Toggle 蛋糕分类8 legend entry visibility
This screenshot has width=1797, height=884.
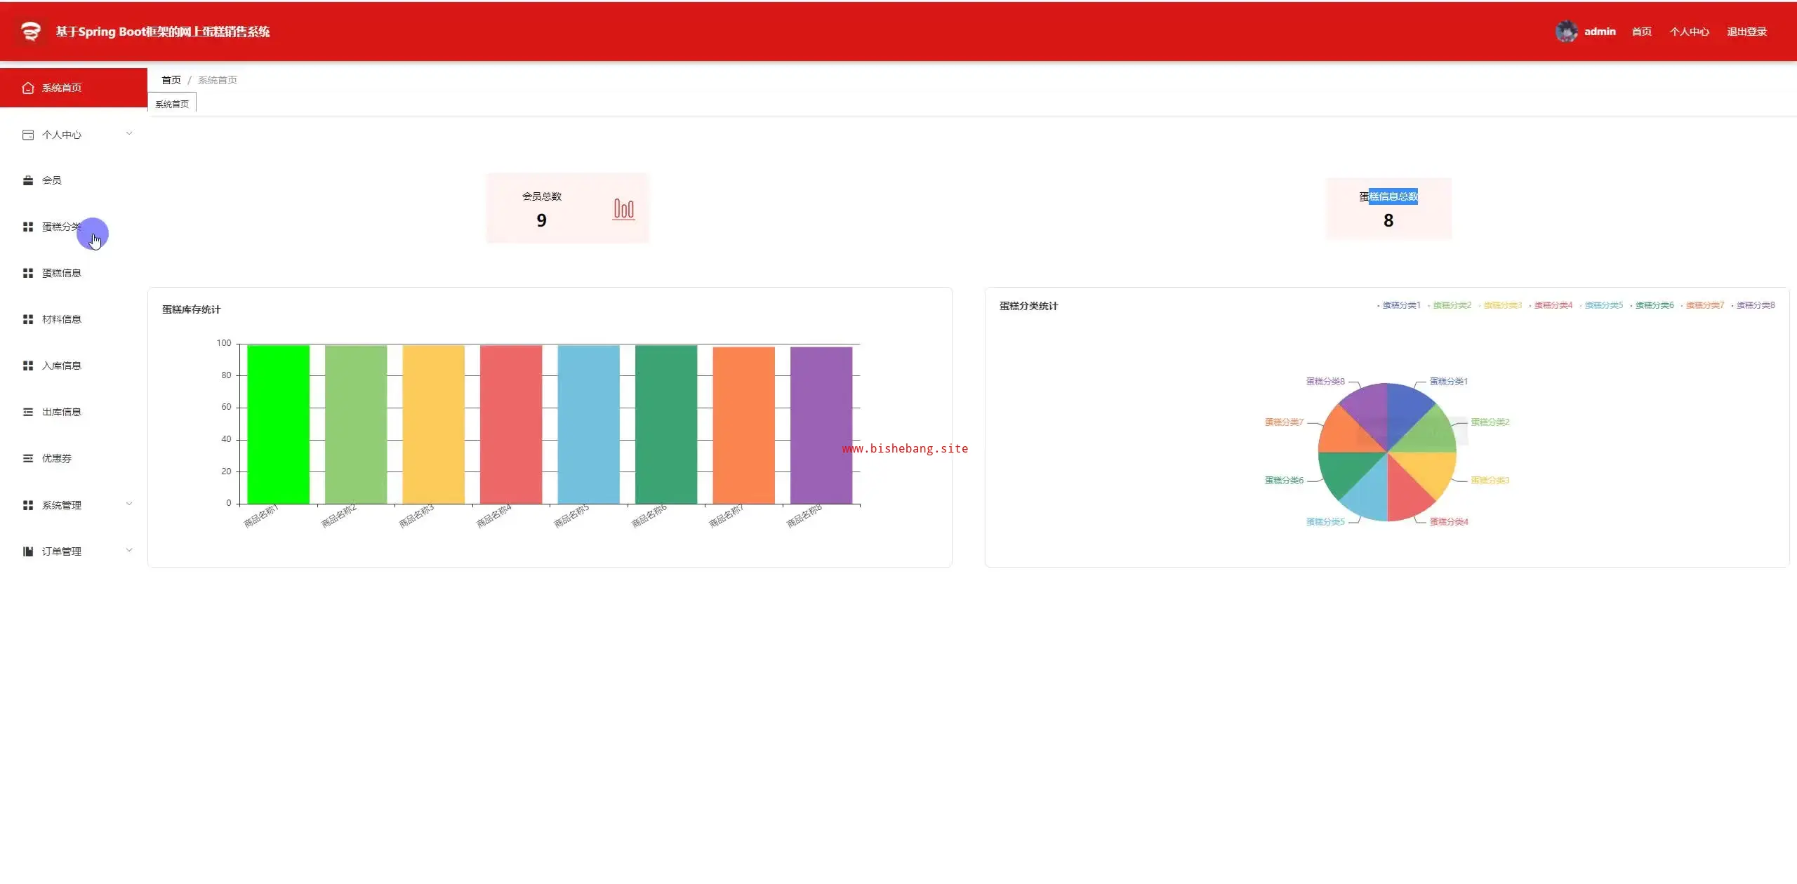click(x=1755, y=305)
